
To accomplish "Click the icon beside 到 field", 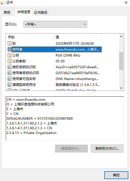I will pyautogui.click(x=10, y=44).
